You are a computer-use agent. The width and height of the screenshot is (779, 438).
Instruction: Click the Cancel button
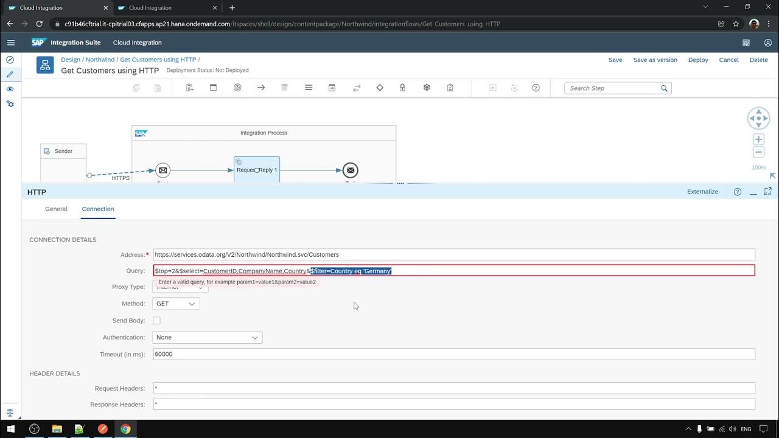click(728, 60)
